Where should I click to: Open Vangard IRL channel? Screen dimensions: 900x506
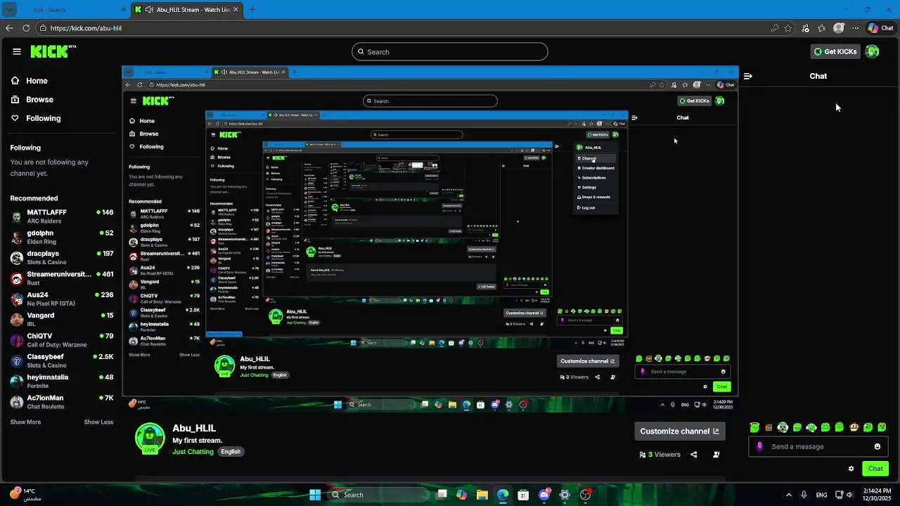[x=62, y=319]
